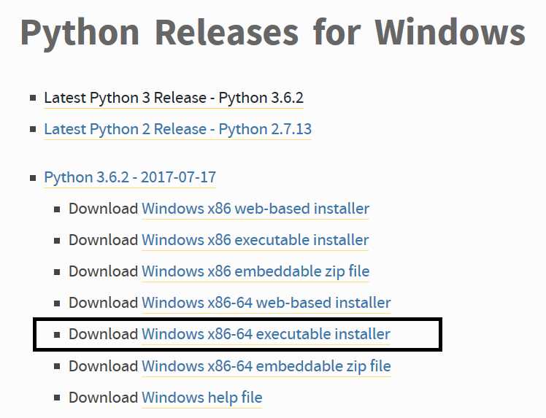Click bullet before x86-64 embeddable zip file entry
Viewport: 546px width, 418px height.
57,366
